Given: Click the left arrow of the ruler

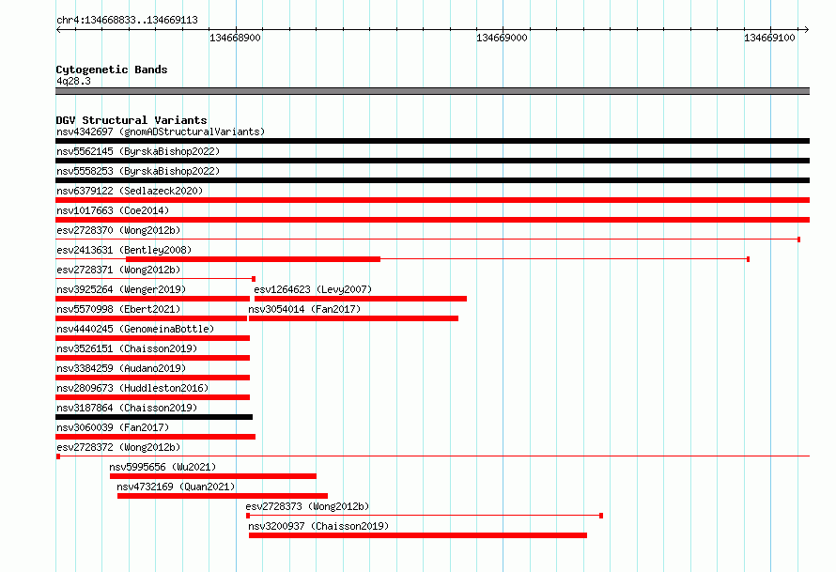Looking at the screenshot, I should click(59, 29).
